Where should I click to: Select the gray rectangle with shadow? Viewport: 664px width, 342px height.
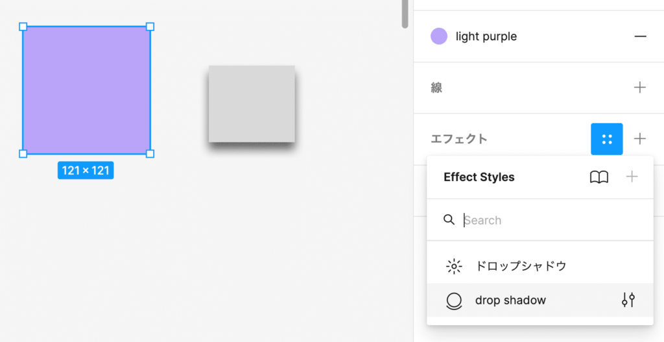(x=252, y=104)
